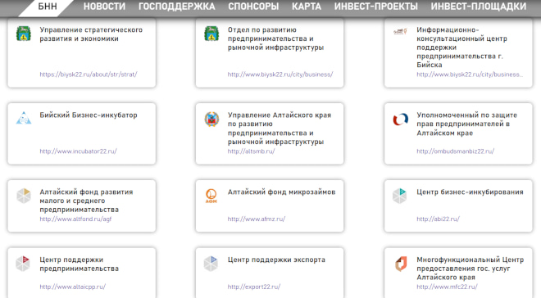
Task: Click the red-blue circular logo for Уполномоченный по защите прав
Action: coord(400,120)
